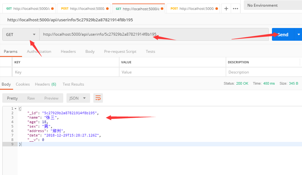Viewport: 302px width, 175px height.
Task: Click the Status 200 OK text
Action: [236, 84]
